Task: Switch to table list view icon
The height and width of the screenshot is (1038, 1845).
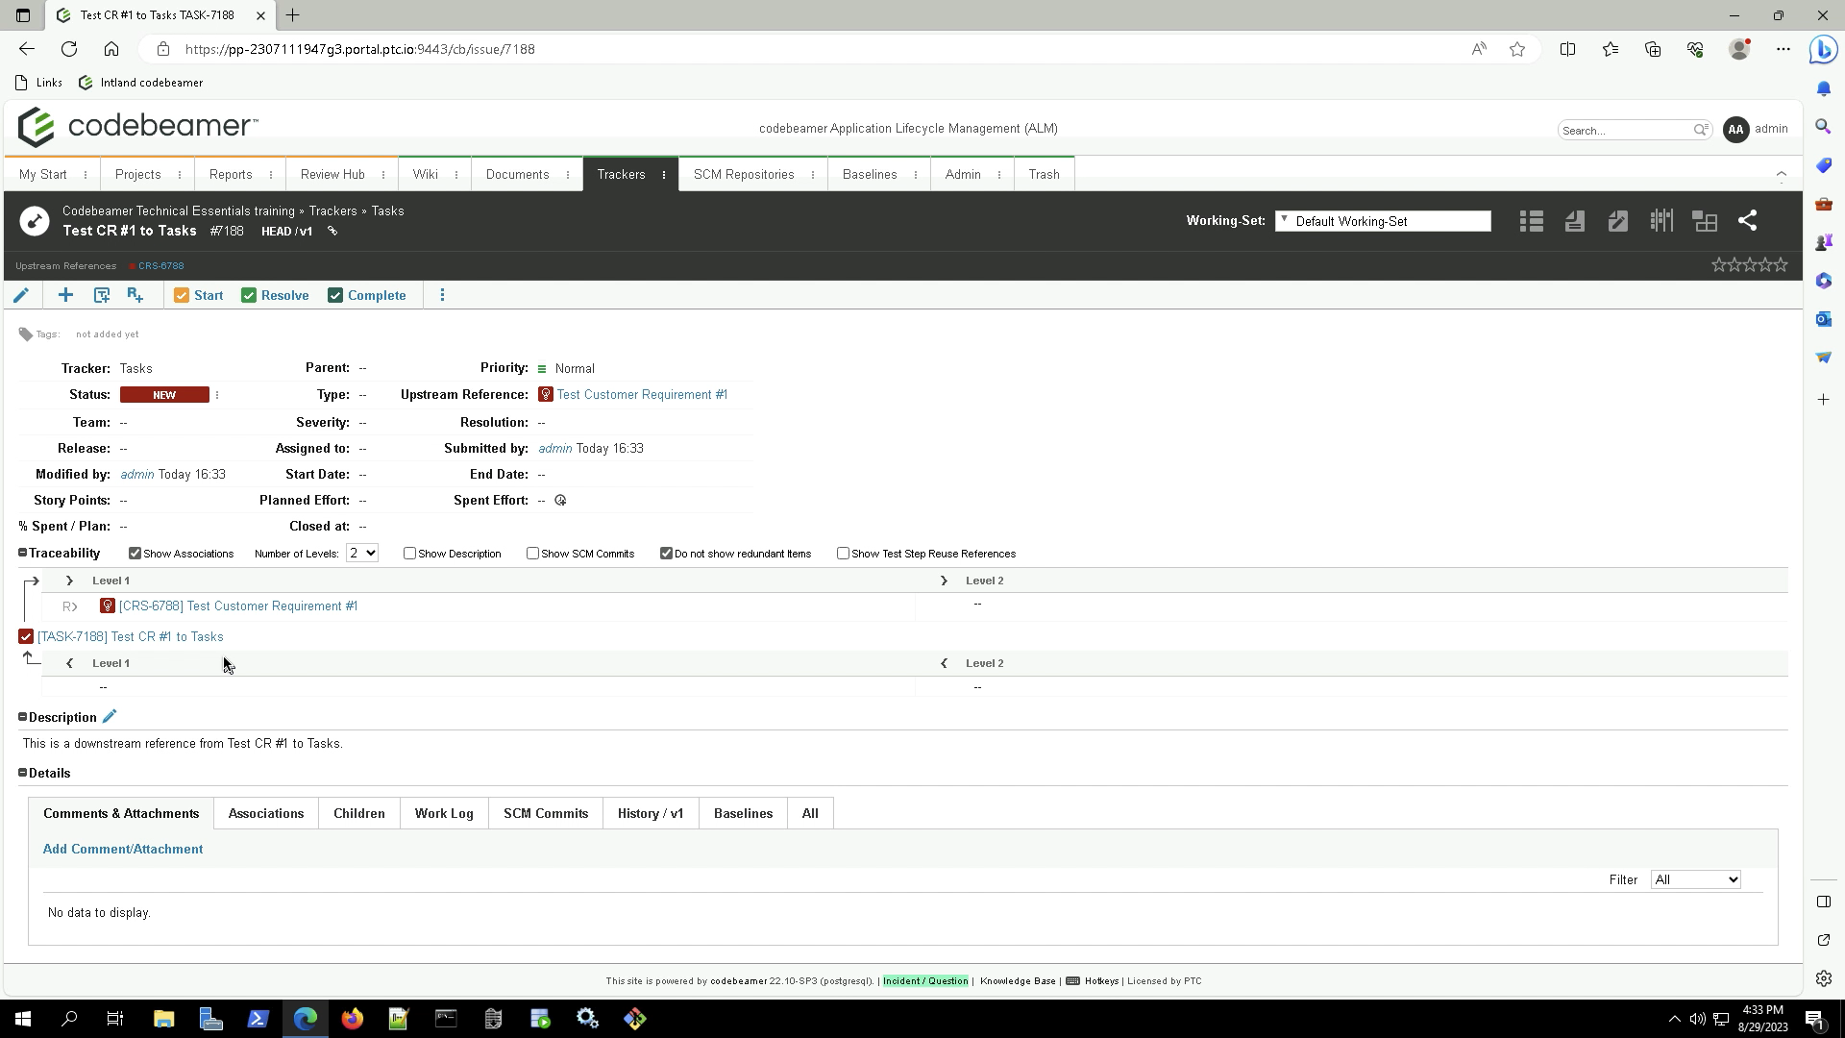Action: point(1532,221)
